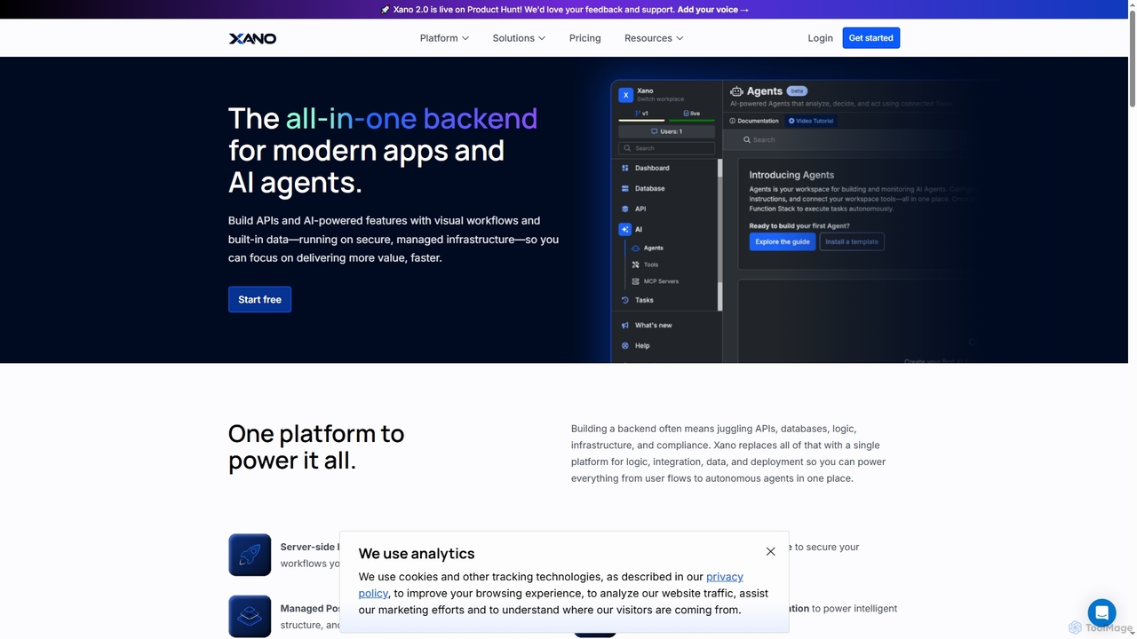Screen dimensions: 1137x639
Task: Click the v1 branch label in the preview
Action: pyautogui.click(x=646, y=114)
